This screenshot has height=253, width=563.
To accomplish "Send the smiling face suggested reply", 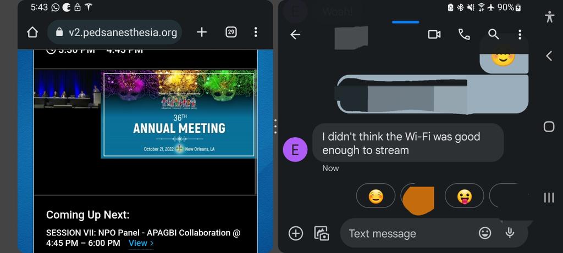I will (x=376, y=196).
